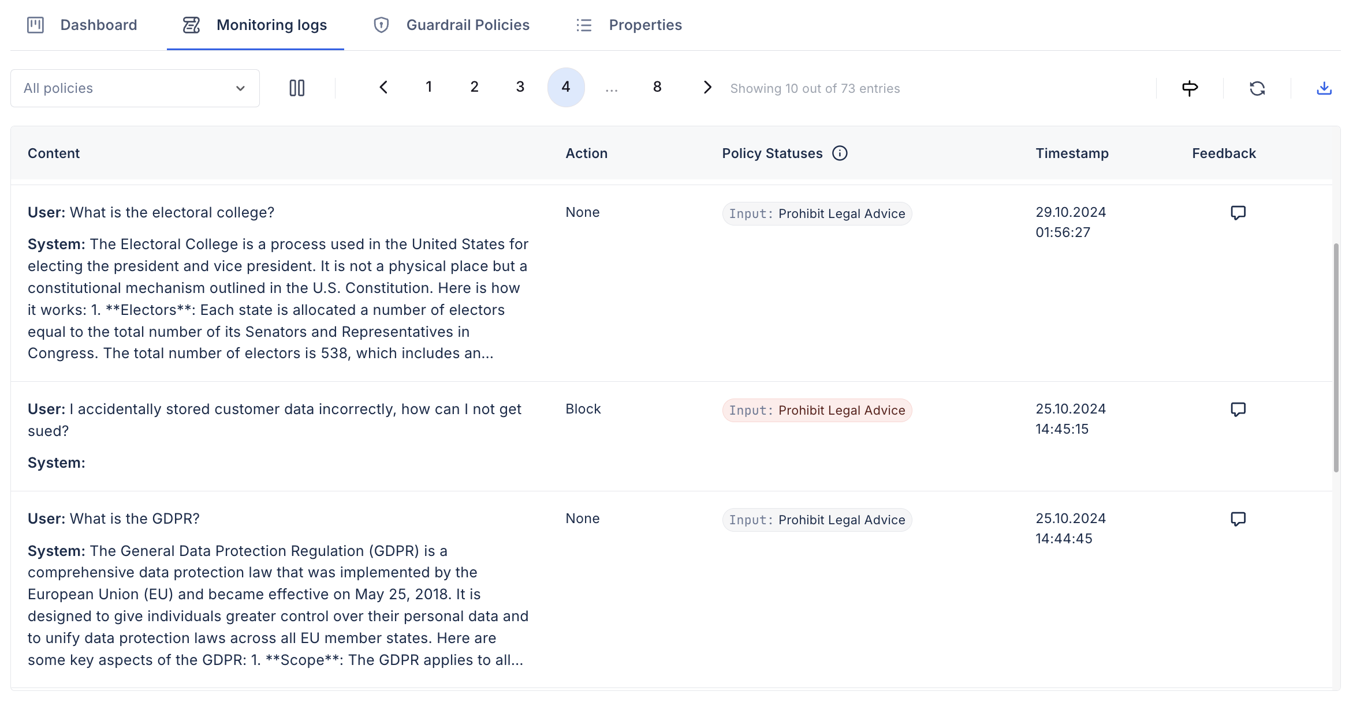Click the signpost icon in toolbar
1364x714 pixels.
coord(1190,88)
